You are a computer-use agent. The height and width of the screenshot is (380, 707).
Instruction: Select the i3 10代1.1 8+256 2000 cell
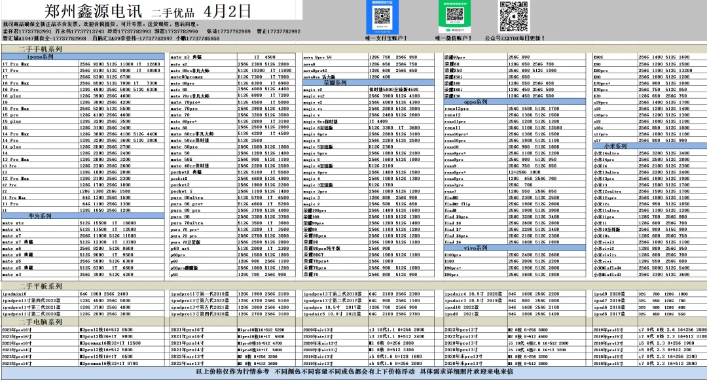click(x=401, y=330)
